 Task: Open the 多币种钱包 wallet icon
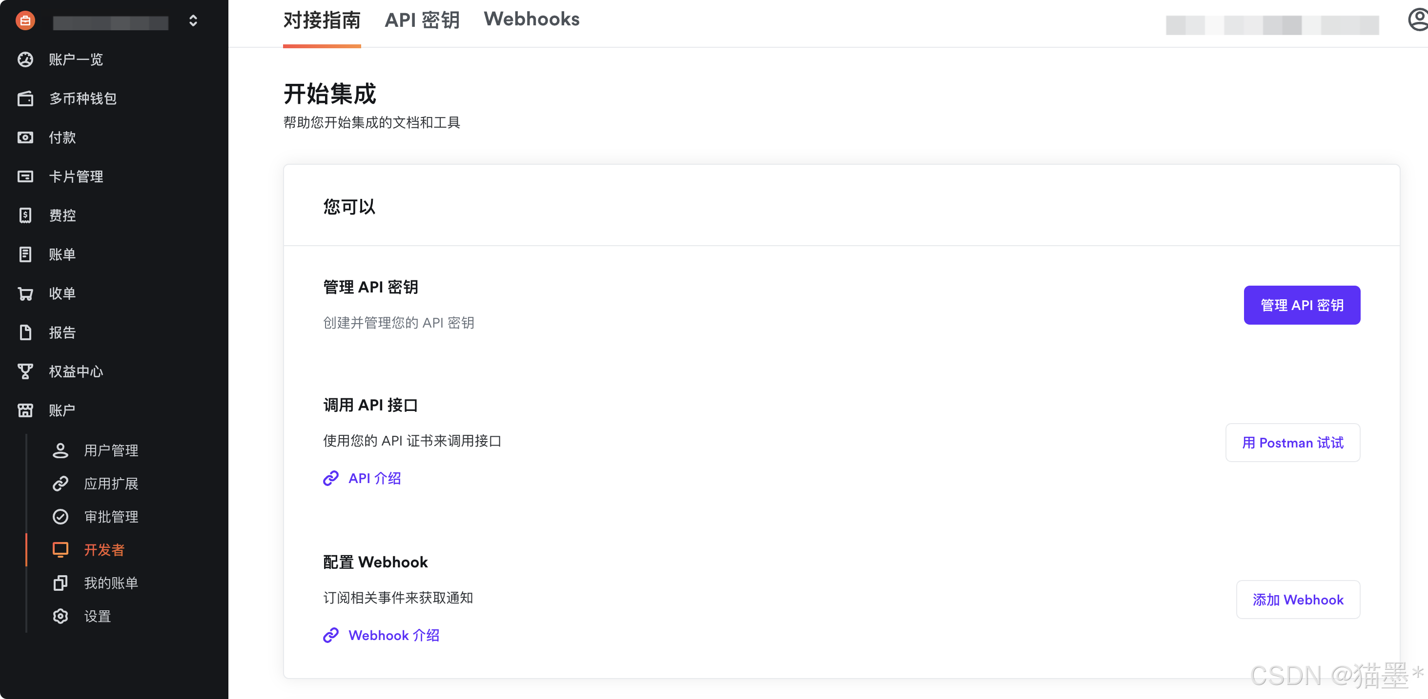click(x=25, y=98)
